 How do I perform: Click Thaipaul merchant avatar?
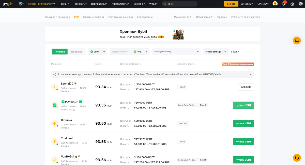(55, 142)
